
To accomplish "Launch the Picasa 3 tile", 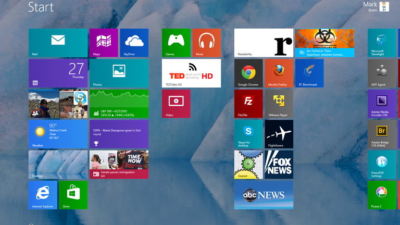I will pyautogui.click(x=382, y=195).
